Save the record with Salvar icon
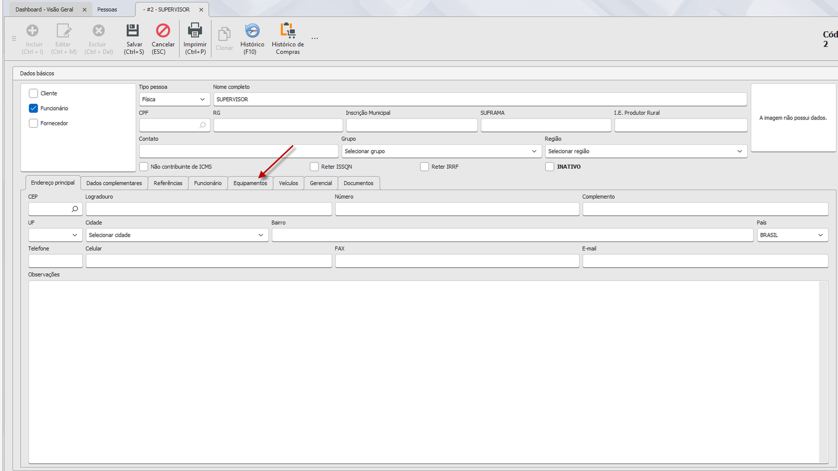The image size is (838, 471). 133,30
